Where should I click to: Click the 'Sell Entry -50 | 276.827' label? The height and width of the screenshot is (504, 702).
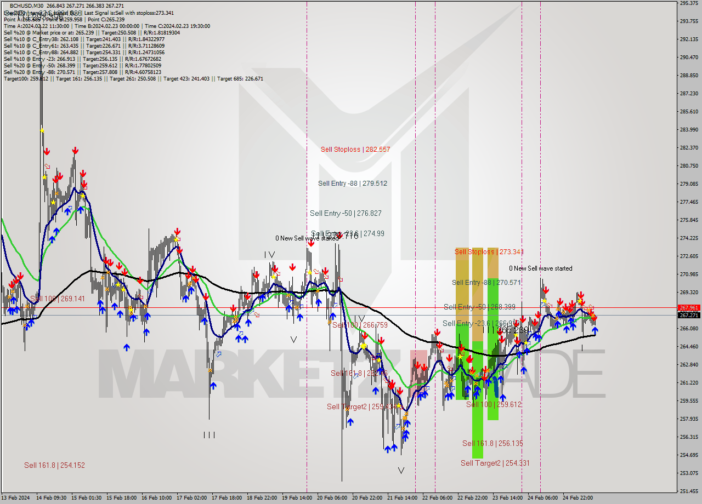(x=346, y=213)
